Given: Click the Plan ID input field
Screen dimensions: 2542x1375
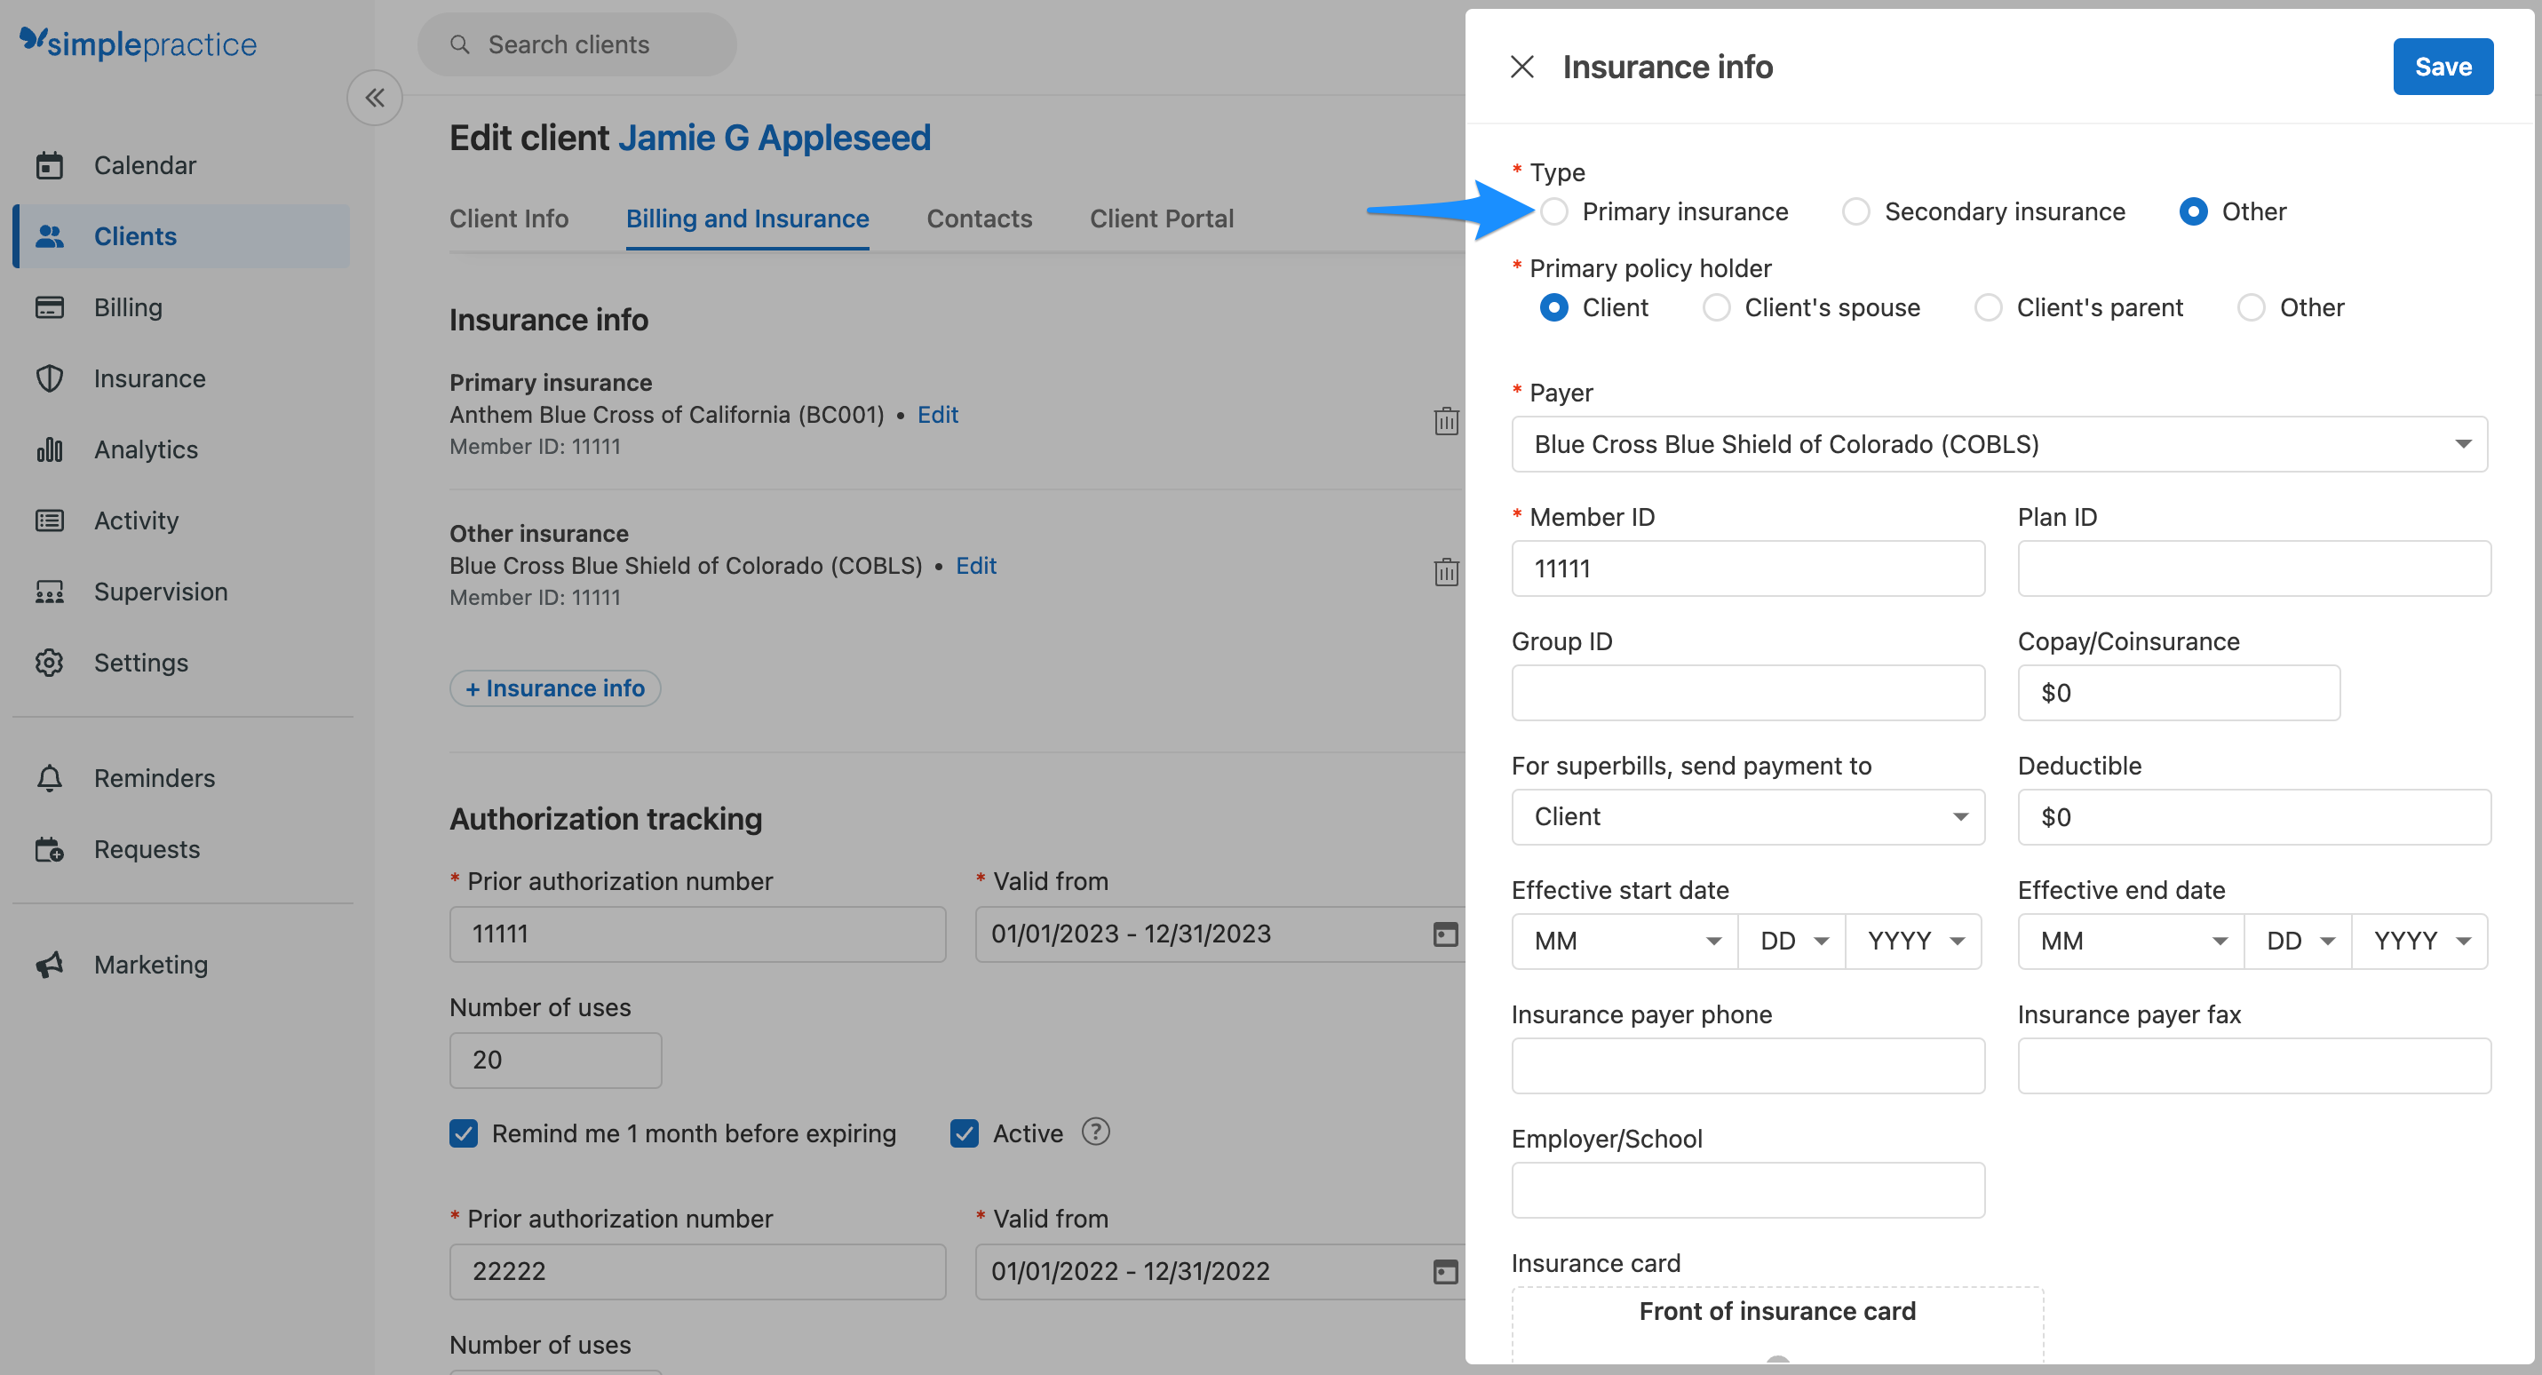Looking at the screenshot, I should coord(2254,568).
